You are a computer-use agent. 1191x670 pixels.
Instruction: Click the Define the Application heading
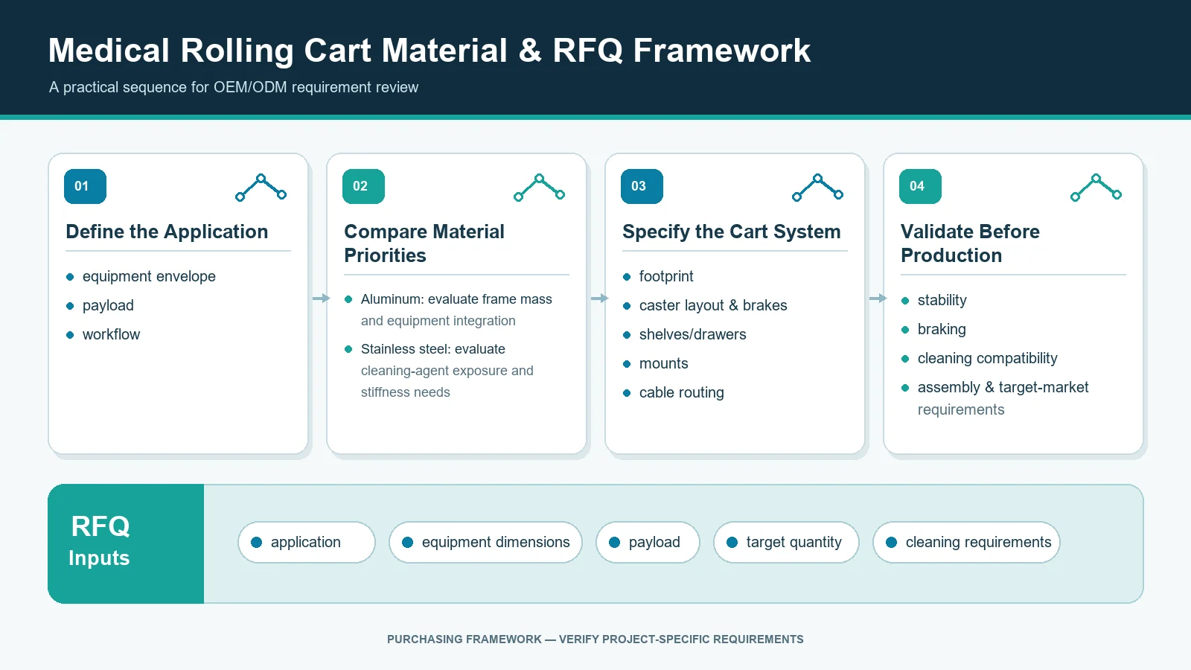coord(167,232)
